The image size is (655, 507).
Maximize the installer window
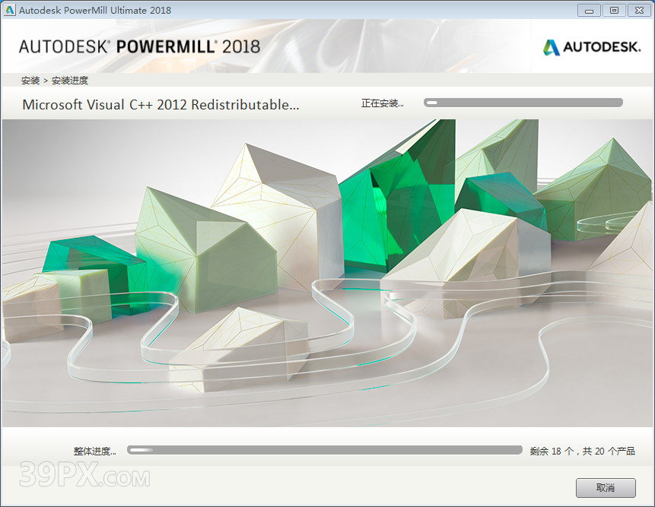pos(614,11)
